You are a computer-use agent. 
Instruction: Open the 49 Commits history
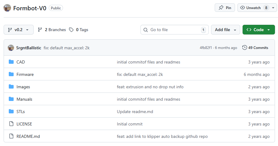255,47
